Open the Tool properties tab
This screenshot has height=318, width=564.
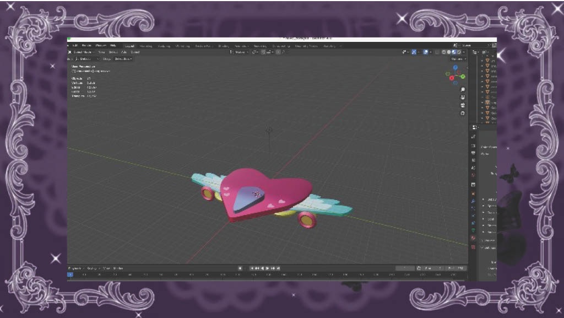pos(473,137)
